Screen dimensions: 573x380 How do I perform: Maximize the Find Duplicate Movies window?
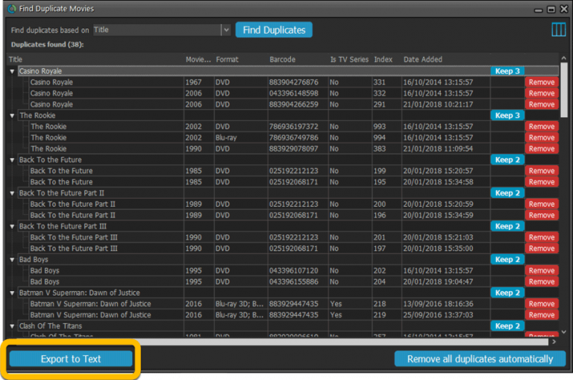551,9
